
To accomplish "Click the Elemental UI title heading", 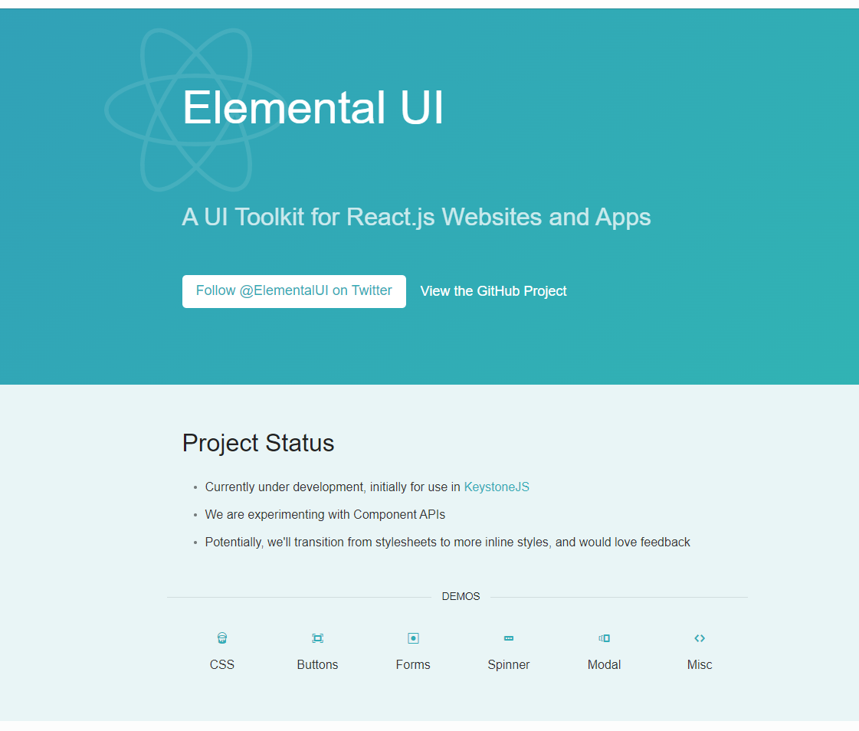I will [x=313, y=107].
